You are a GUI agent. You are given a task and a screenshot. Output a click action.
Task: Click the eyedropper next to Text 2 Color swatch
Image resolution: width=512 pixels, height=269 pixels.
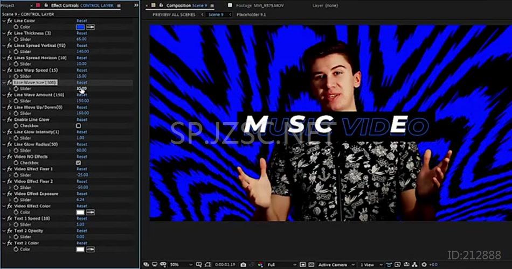91,250
